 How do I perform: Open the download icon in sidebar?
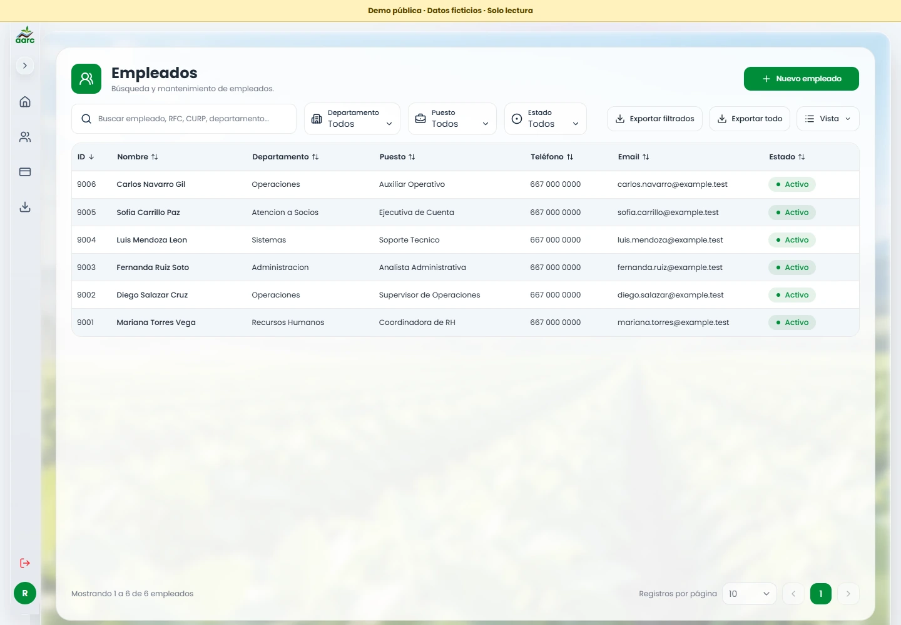pos(25,207)
